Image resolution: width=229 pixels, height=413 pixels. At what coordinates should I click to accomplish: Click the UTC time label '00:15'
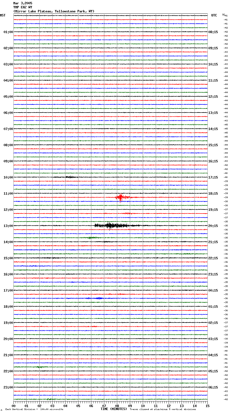pos(213,290)
